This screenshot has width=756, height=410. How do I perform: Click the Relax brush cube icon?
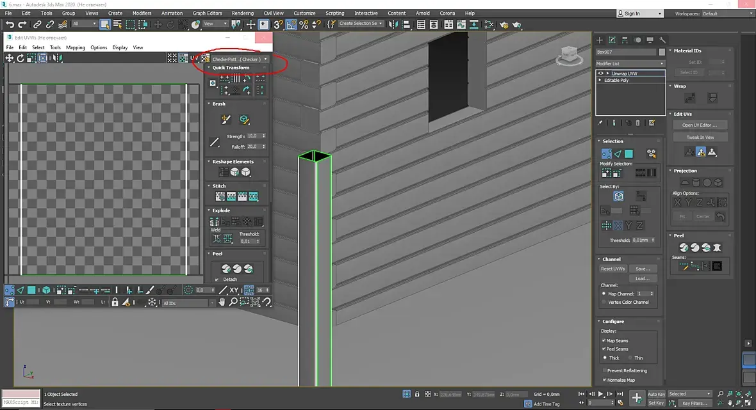(244, 120)
